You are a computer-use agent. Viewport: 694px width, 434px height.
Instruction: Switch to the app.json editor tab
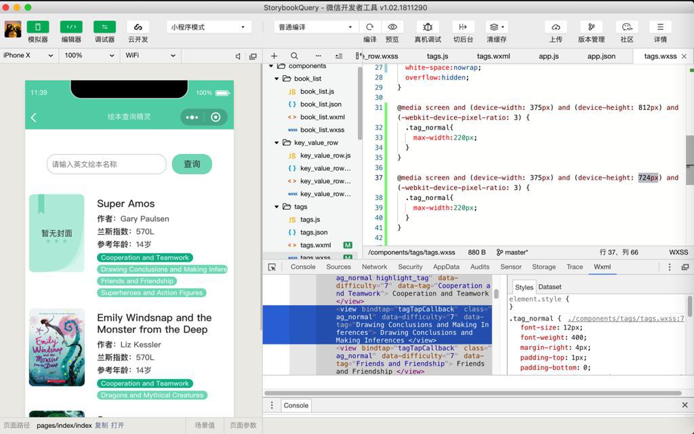601,56
